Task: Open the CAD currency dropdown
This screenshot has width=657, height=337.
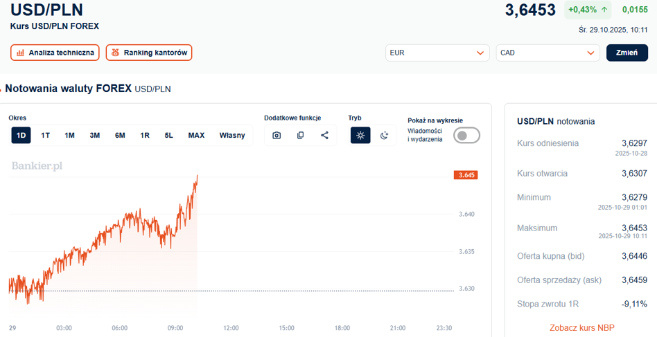Action: 547,53
